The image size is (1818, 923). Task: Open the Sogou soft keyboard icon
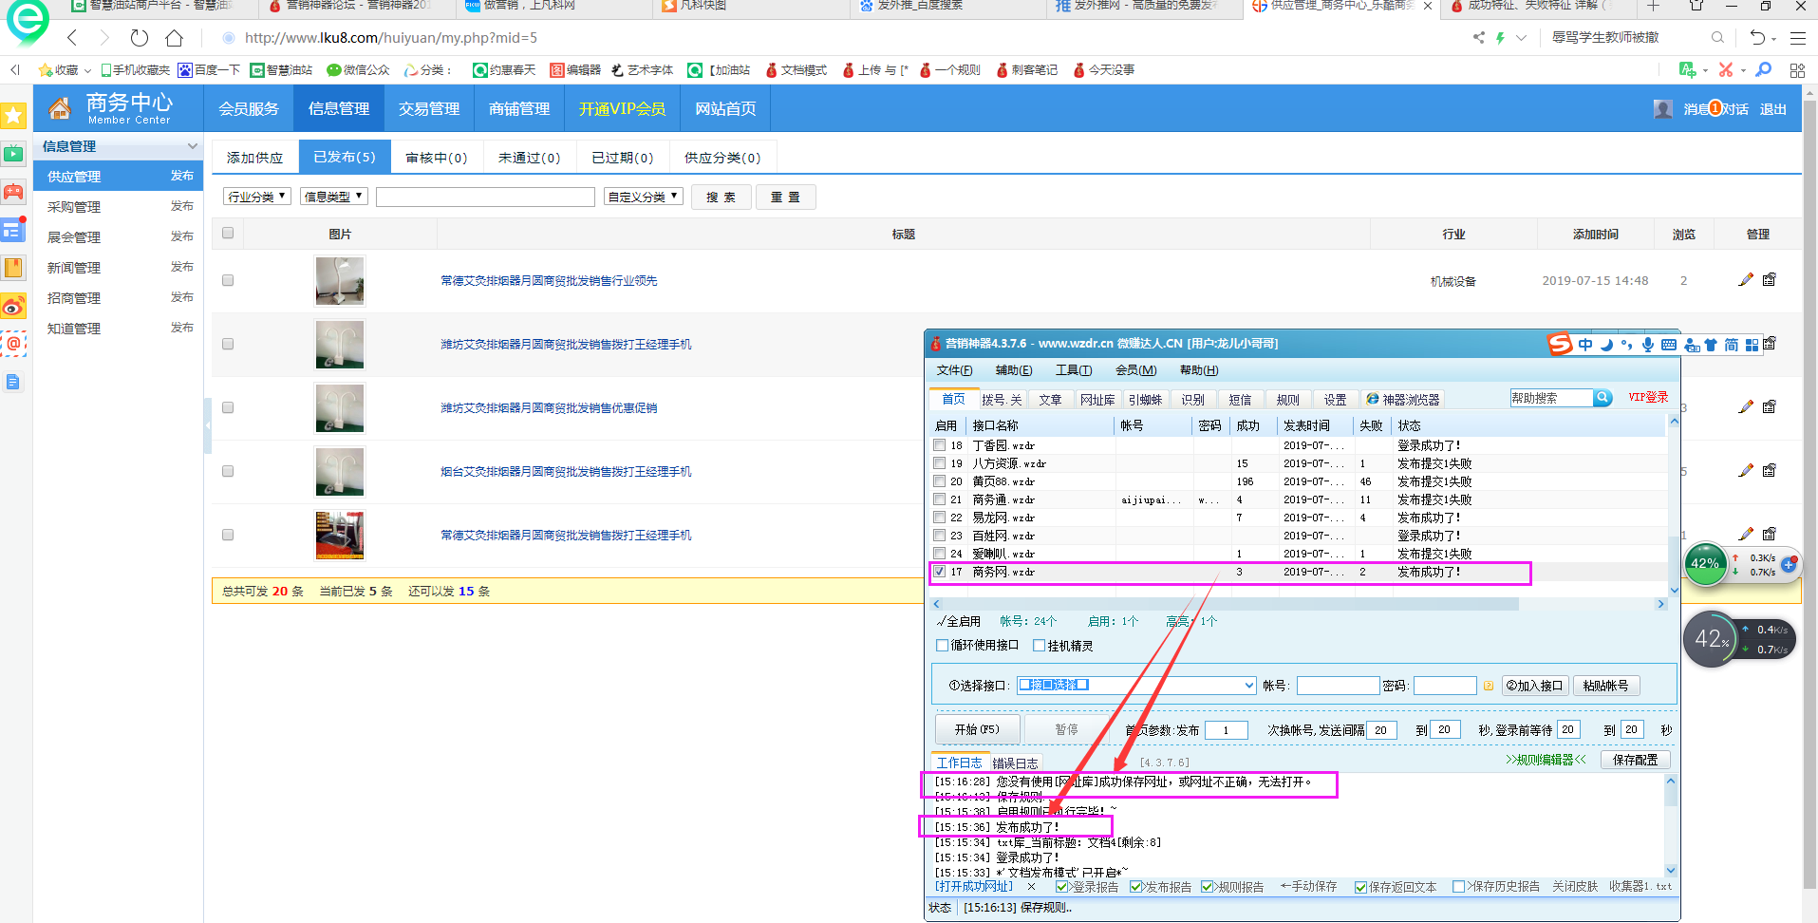1668,345
